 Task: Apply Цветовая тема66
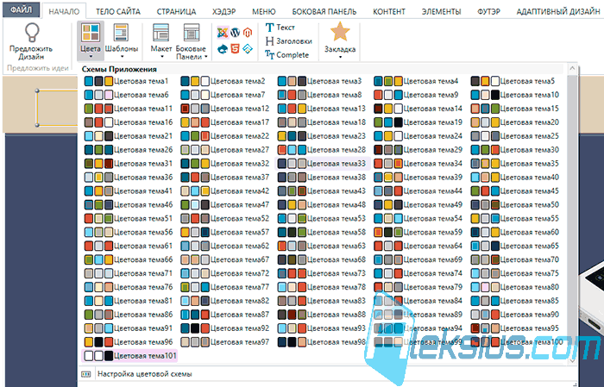129,259
